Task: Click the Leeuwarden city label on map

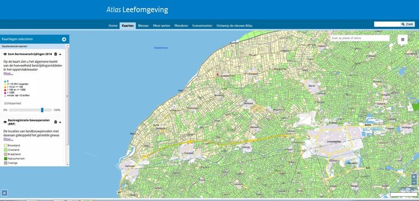Action: [x=334, y=141]
